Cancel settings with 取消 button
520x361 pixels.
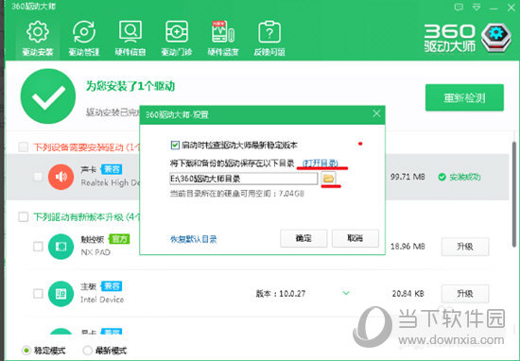[355, 238]
